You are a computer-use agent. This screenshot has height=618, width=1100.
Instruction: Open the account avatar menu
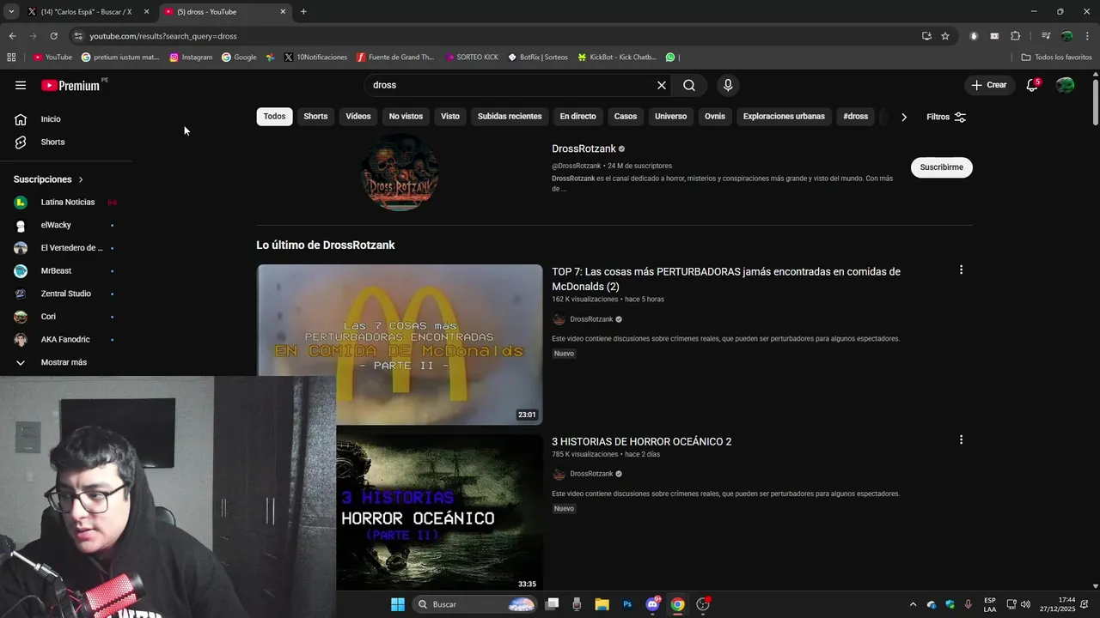point(1065,85)
